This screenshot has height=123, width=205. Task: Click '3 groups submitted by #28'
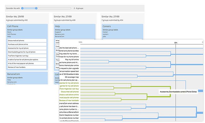[x=64, y=20]
